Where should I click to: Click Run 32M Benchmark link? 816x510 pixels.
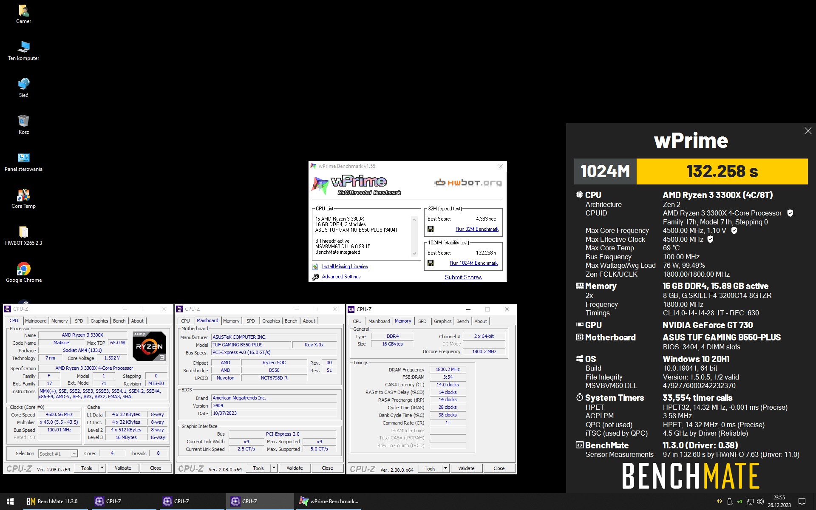[x=477, y=229]
